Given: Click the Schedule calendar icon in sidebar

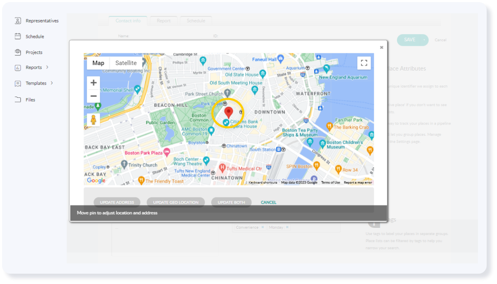Looking at the screenshot, I should [18, 36].
